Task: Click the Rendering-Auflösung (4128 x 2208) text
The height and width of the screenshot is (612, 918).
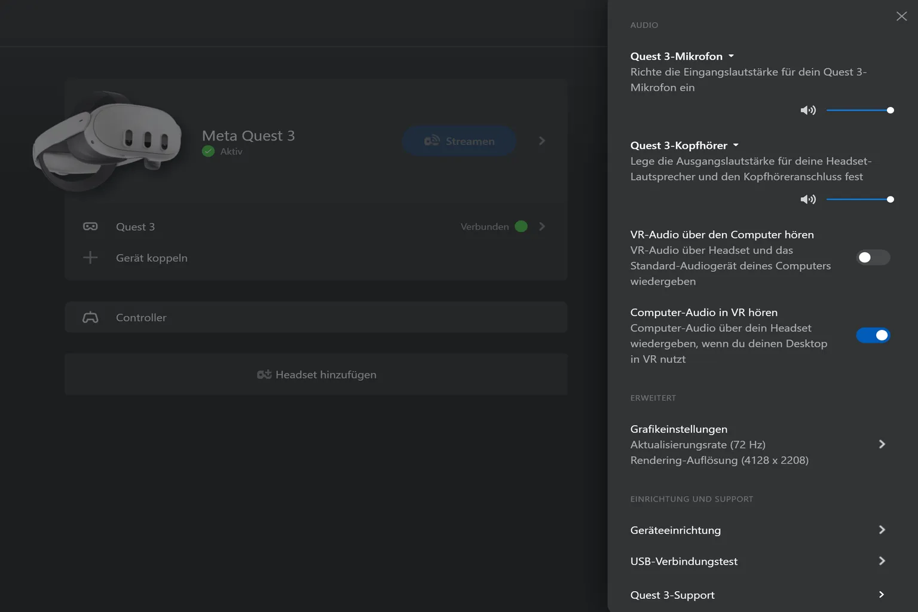Action: tap(720, 460)
